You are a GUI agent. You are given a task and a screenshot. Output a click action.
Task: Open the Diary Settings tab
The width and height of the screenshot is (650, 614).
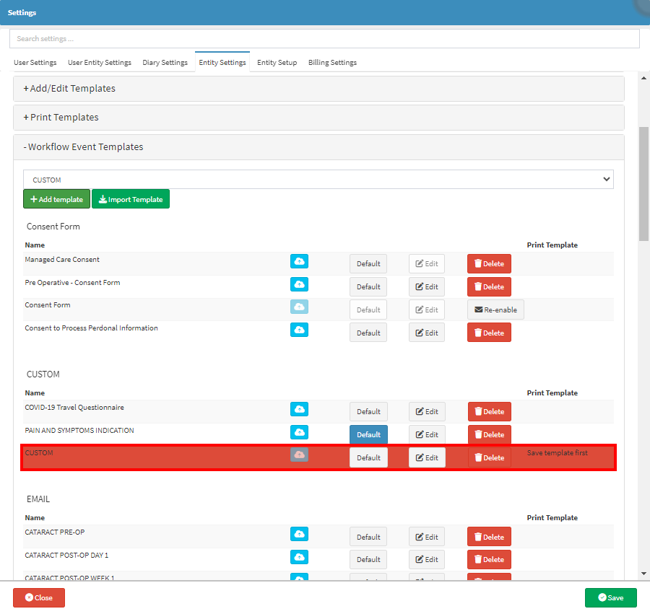pos(165,63)
